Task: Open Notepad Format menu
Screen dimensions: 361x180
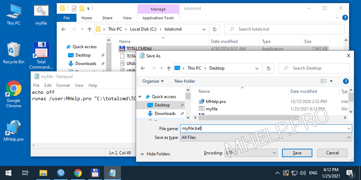Action: [x=63, y=85]
